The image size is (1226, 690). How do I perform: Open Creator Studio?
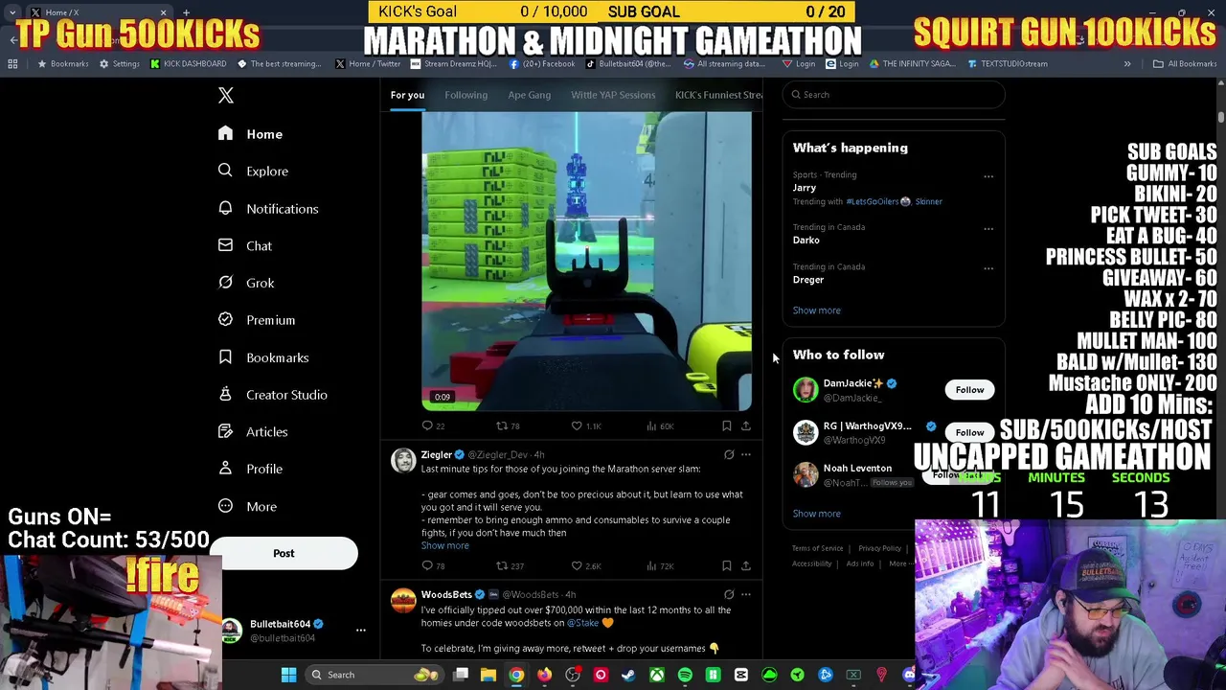(273, 394)
